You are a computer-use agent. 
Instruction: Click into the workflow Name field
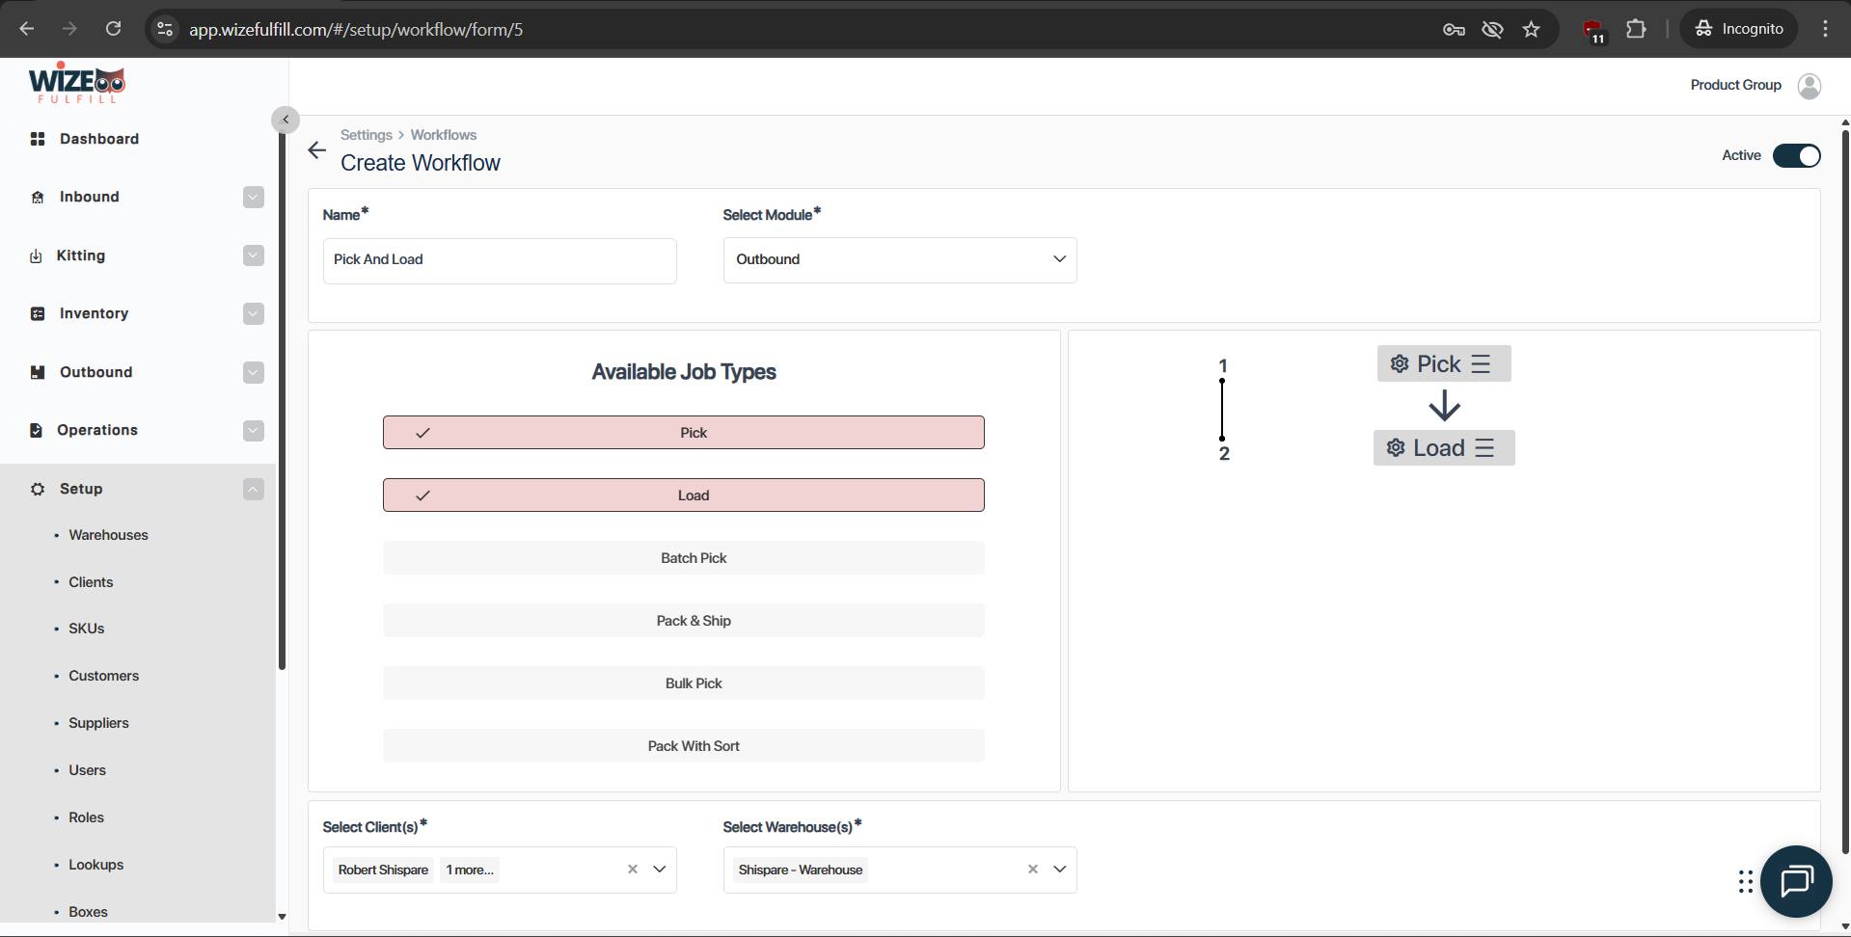pos(500,260)
